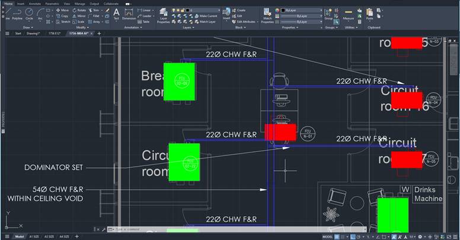The height and width of the screenshot is (240, 460).
Task: Activate the Stretch tool
Action: pos(63,22)
